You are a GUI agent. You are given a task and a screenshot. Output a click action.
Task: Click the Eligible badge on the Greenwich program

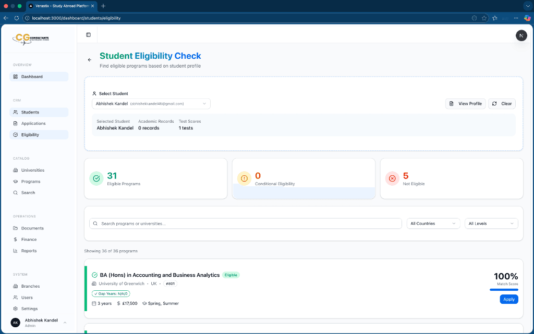(x=230, y=275)
